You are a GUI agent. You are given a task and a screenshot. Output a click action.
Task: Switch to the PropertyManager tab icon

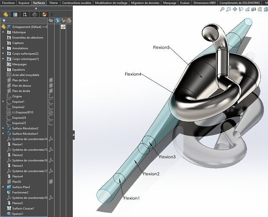pos(16,14)
